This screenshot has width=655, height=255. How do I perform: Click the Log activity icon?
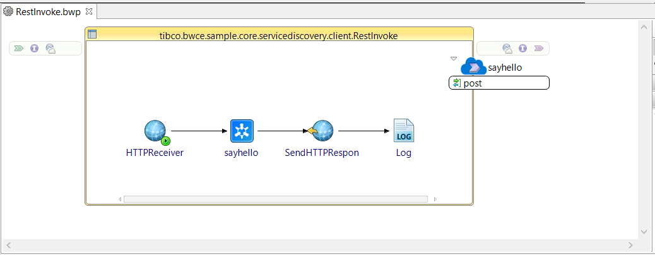click(x=403, y=131)
